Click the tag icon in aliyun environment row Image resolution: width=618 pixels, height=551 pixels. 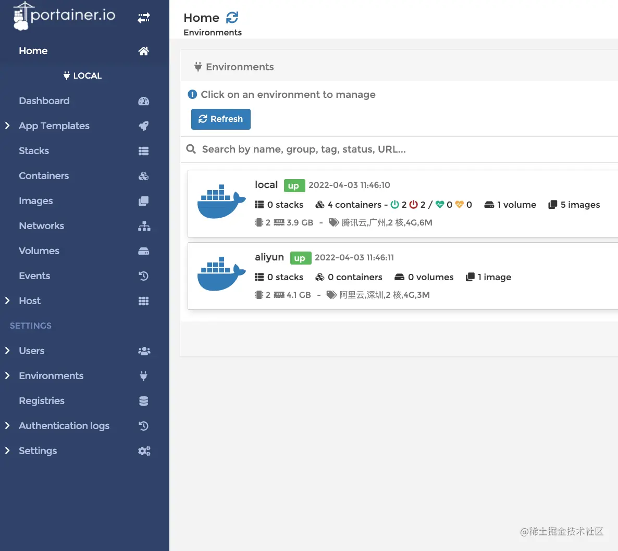coord(331,295)
